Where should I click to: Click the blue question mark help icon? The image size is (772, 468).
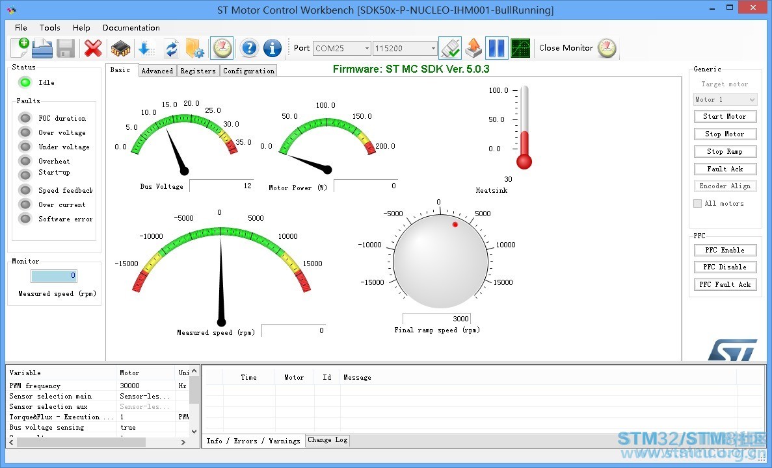[x=249, y=48]
